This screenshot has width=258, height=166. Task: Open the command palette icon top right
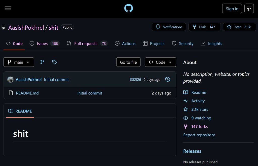[249, 8]
